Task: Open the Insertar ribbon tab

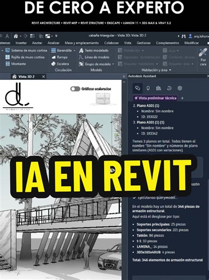Action: pyautogui.click(x=21, y=43)
